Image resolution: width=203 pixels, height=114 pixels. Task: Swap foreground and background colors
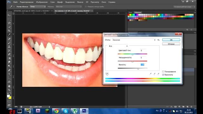click(10, 93)
